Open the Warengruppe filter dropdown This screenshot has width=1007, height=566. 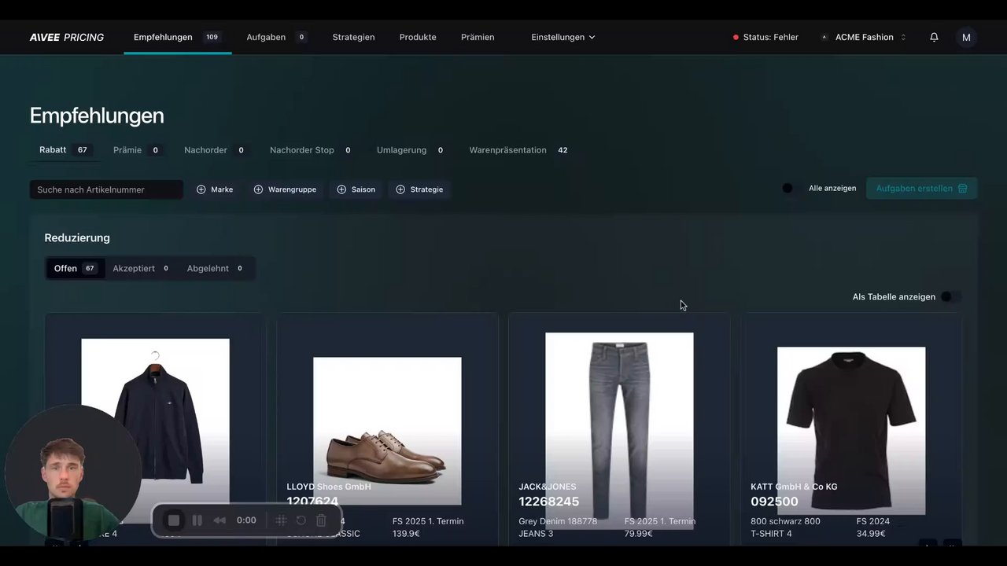pos(285,189)
